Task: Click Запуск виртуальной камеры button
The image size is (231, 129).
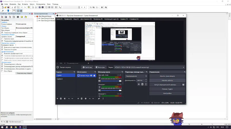Action: (165, 85)
